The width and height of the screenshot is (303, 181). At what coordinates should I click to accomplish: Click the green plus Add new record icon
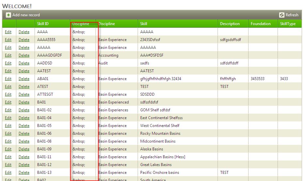click(8, 15)
